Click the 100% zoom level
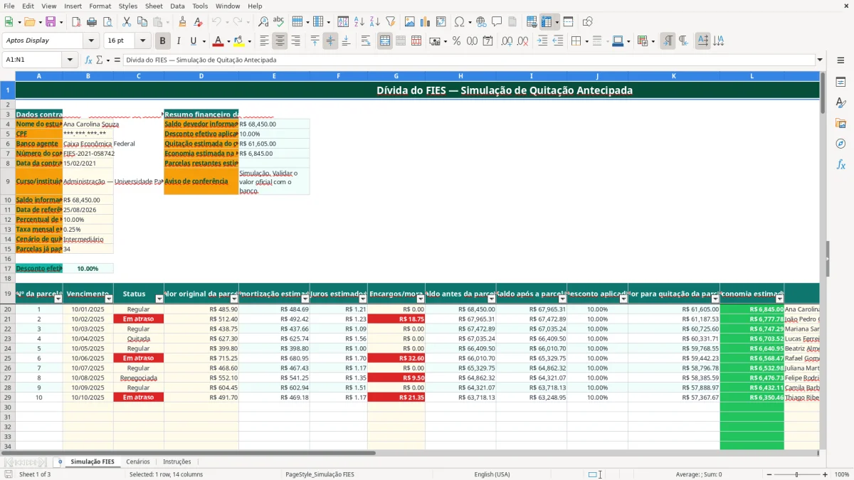Viewport: 854px width, 480px height. [842, 474]
